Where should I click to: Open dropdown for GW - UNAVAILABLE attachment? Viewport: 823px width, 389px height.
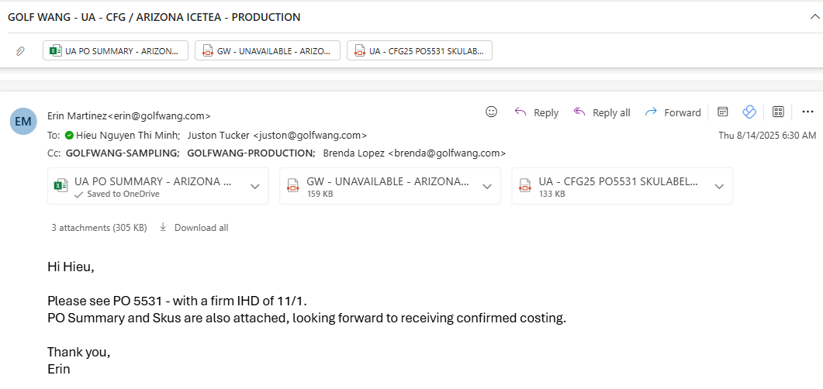tap(487, 186)
